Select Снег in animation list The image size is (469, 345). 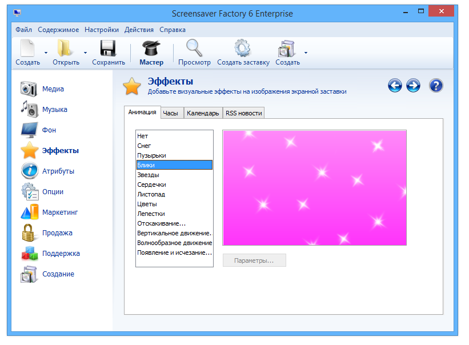point(144,146)
